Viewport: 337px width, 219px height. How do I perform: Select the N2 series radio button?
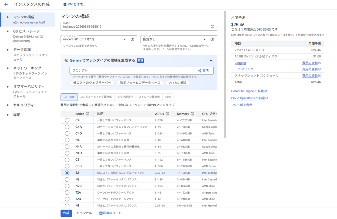[x=67, y=179]
